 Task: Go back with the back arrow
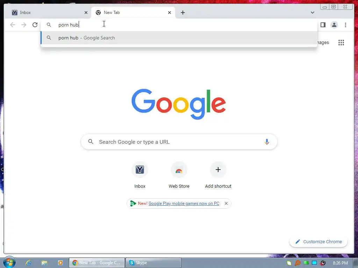click(x=13, y=25)
